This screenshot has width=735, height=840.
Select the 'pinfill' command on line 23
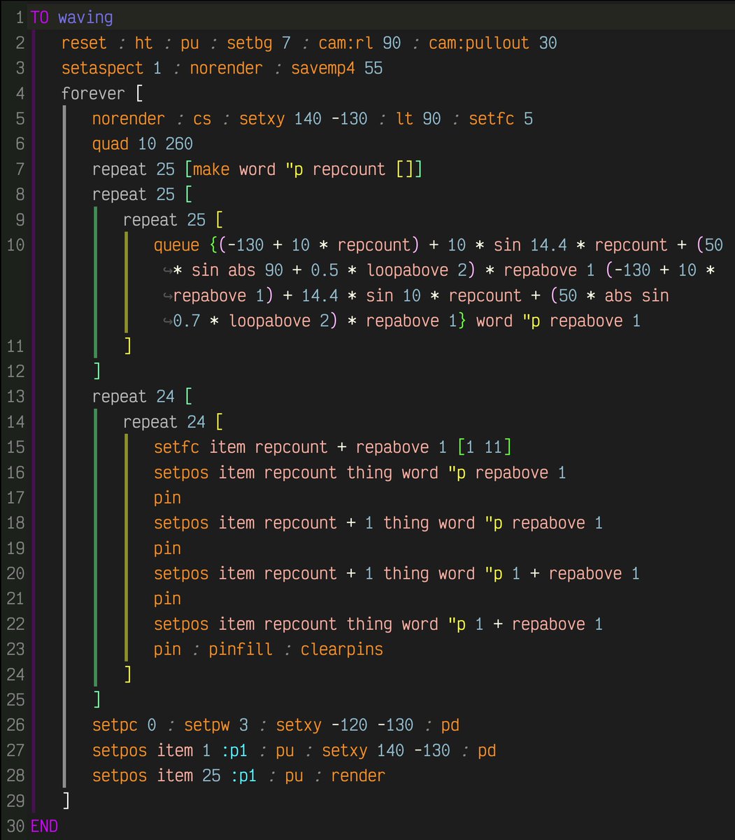pyautogui.click(x=240, y=649)
